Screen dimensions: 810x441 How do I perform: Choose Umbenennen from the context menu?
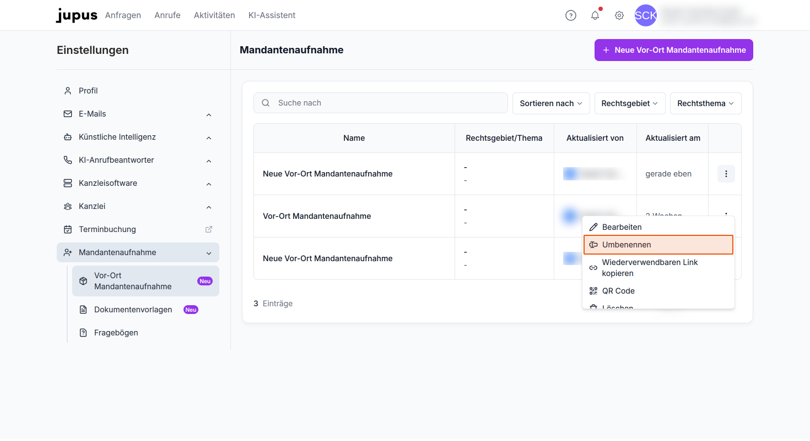(658, 245)
